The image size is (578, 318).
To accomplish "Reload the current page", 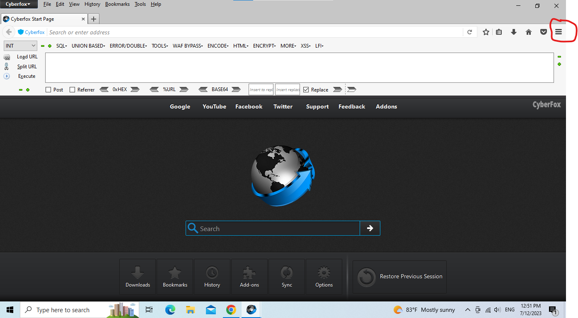I will click(x=470, y=32).
